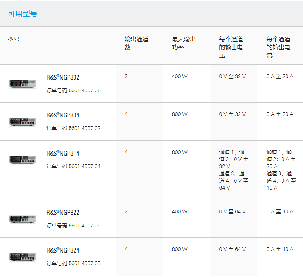Click the 可用型号 section heading

[23, 14]
